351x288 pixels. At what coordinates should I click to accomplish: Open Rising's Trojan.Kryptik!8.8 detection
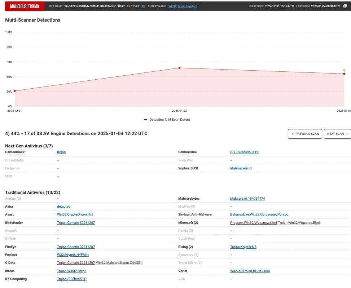tap(243, 247)
